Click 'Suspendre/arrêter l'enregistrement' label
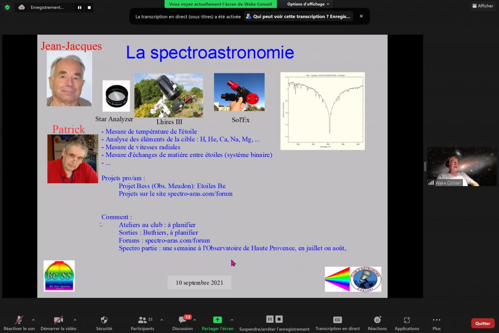The image size is (499, 333). [274, 329]
